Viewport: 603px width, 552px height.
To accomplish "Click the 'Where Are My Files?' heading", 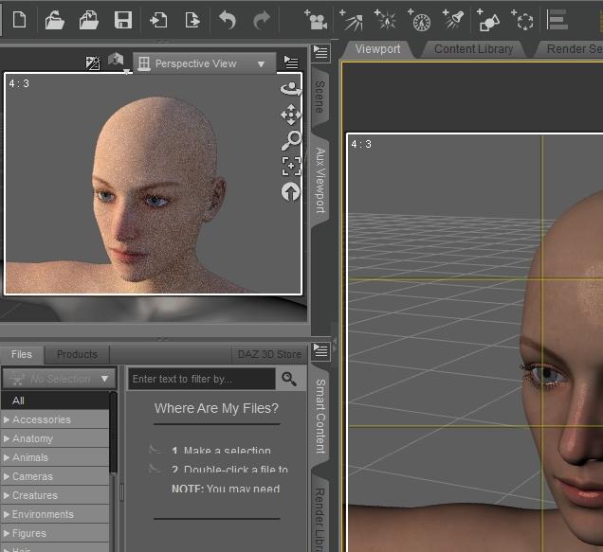I will (216, 408).
